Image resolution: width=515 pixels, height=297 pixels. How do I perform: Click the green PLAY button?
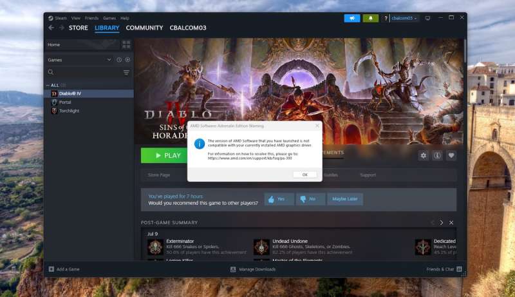[164, 155]
